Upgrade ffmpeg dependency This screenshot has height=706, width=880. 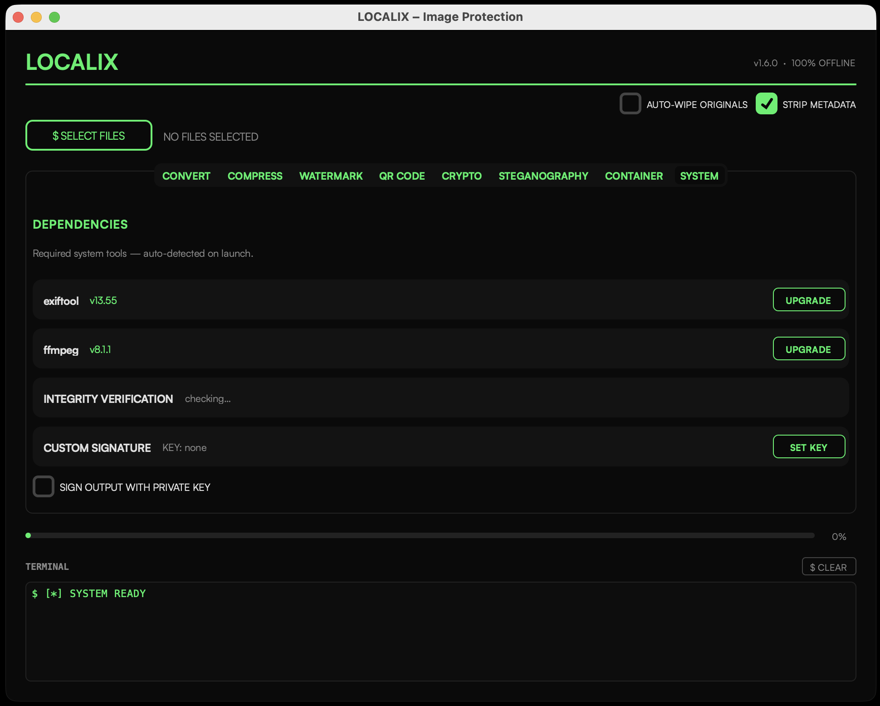(809, 348)
